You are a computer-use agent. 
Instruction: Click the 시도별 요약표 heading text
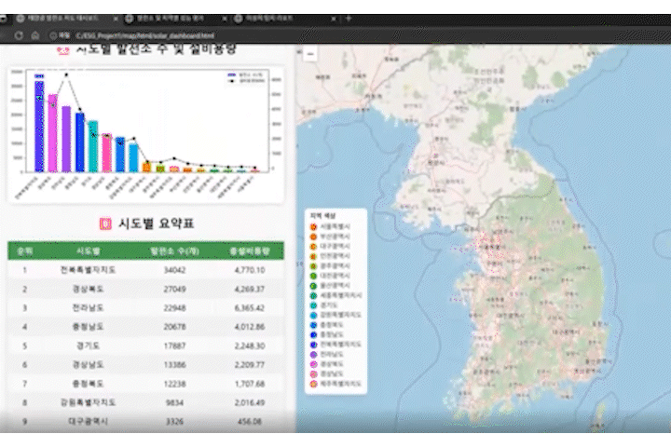click(157, 223)
